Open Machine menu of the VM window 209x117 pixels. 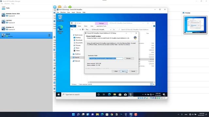[63, 12]
